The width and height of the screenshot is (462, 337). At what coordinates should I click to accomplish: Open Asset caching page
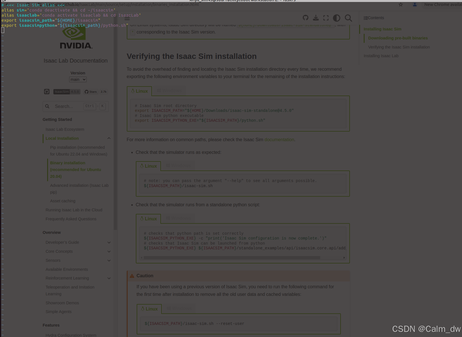click(63, 201)
